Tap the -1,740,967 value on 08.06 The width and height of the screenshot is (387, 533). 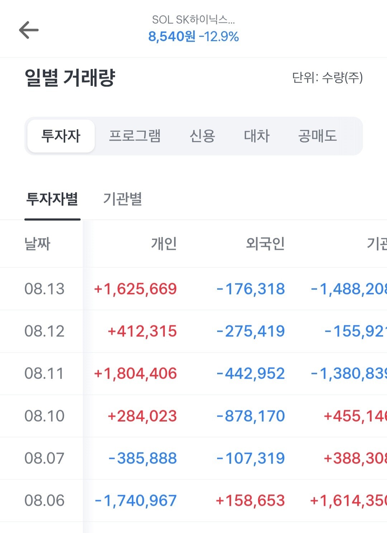click(135, 501)
